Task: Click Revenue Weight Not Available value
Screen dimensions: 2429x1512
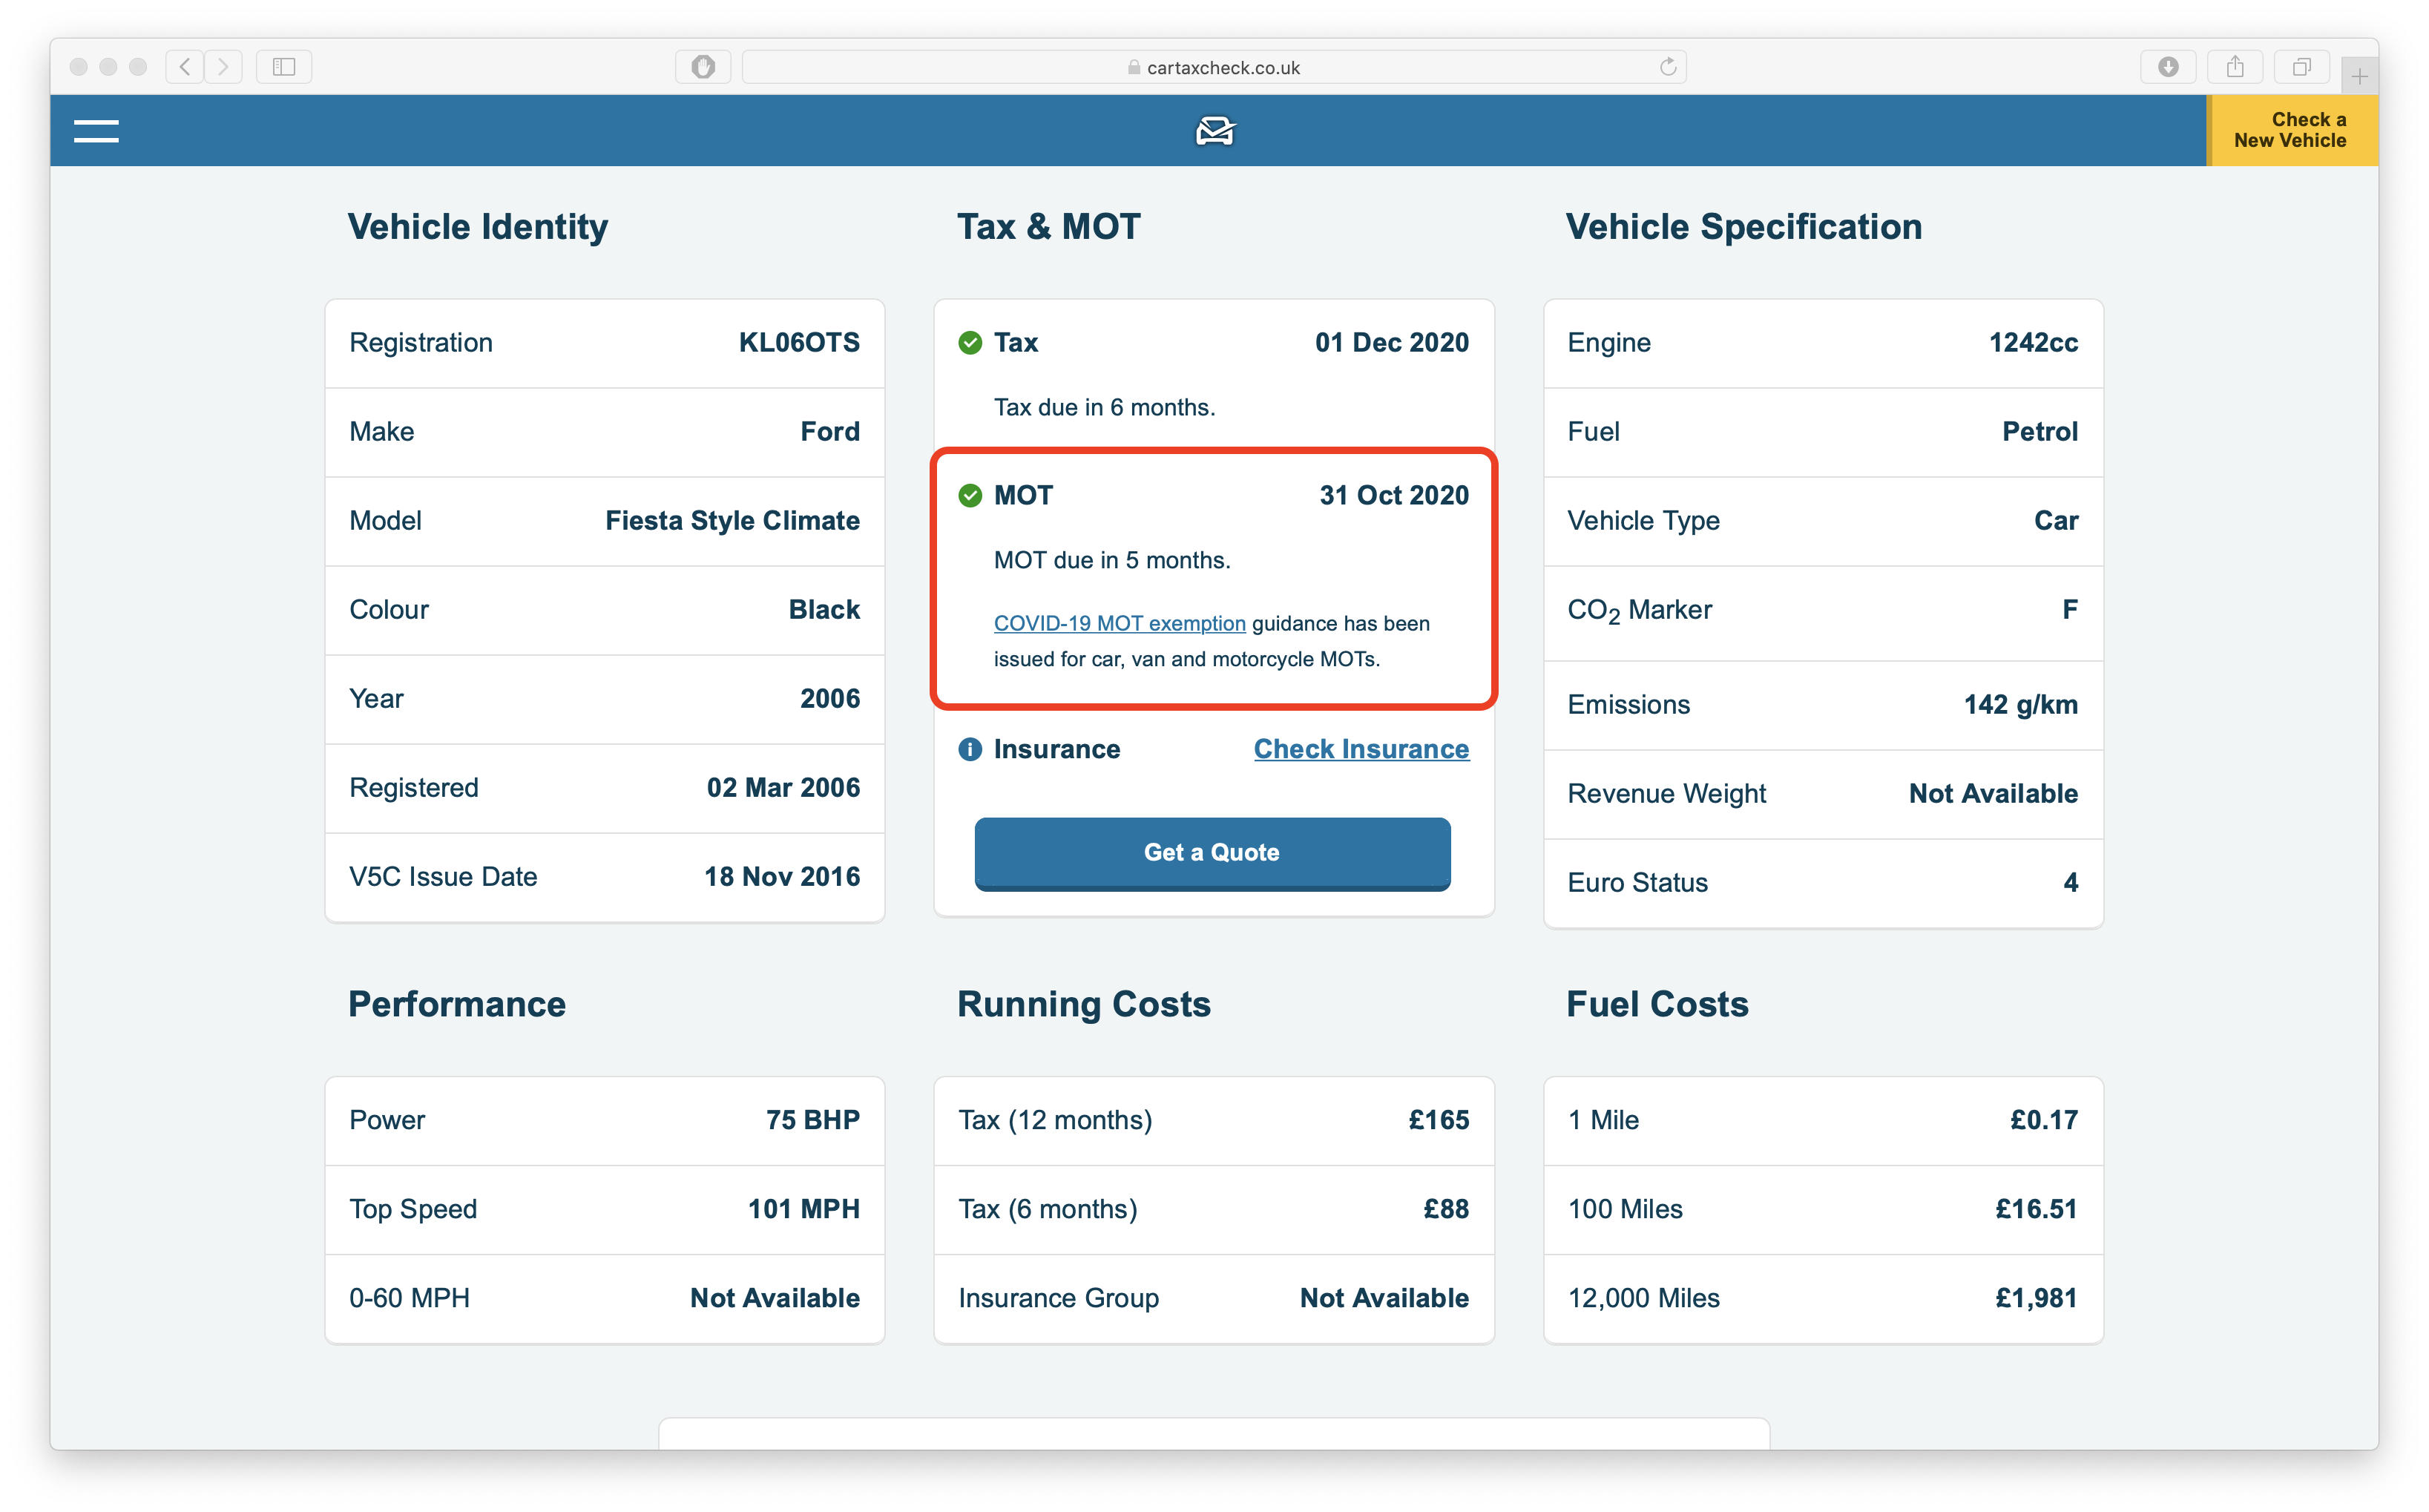Action: coord(1993,794)
